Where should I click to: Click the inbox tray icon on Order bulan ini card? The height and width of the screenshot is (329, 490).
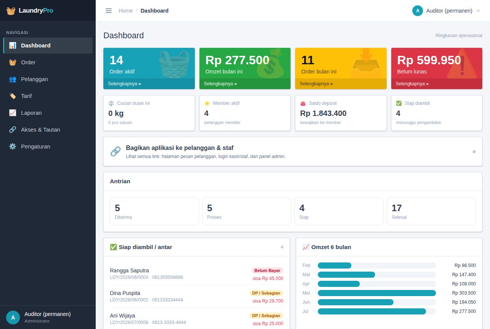[366, 63]
